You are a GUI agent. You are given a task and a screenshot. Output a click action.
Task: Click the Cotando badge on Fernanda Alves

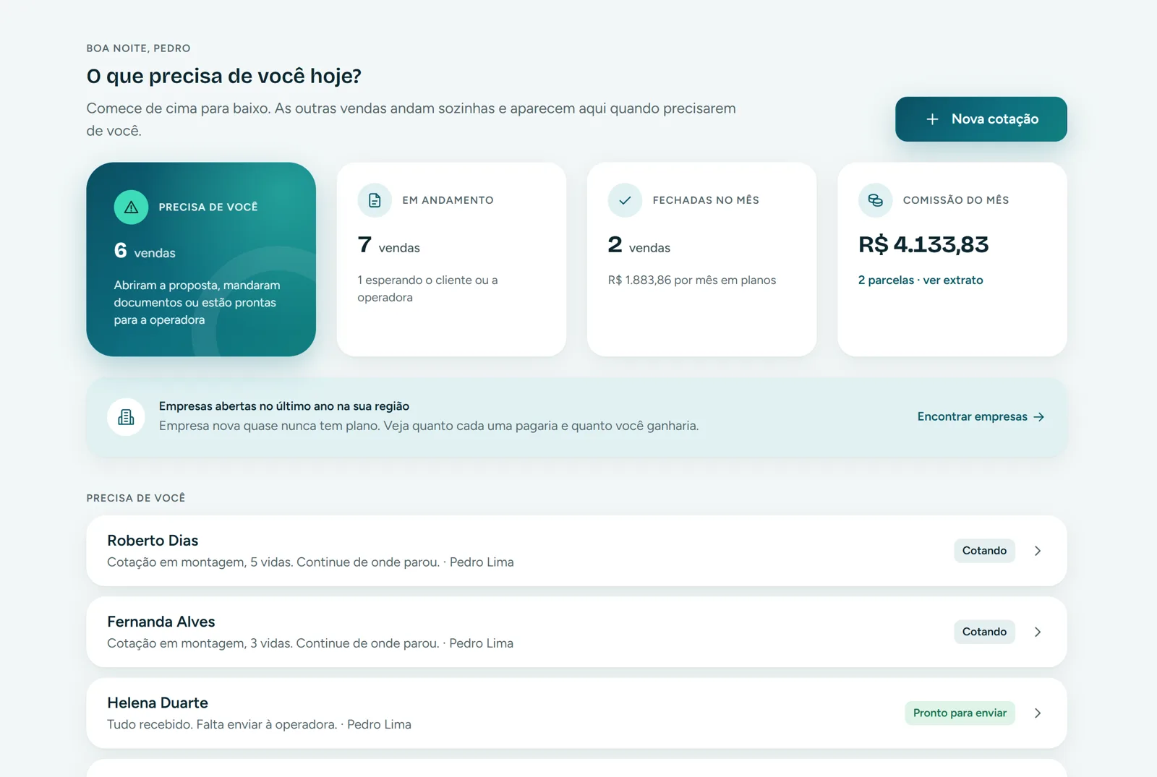tap(984, 632)
